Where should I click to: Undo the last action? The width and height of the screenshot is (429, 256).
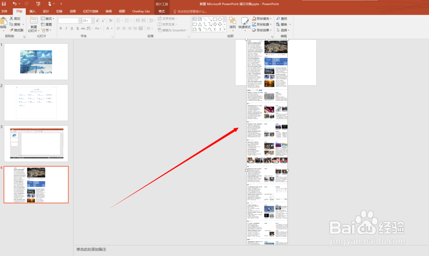[x=14, y=4]
